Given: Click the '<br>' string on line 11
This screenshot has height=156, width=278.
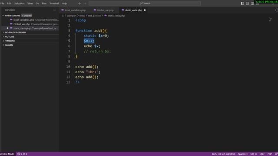Looking at the screenshot, I should (x=92, y=72).
